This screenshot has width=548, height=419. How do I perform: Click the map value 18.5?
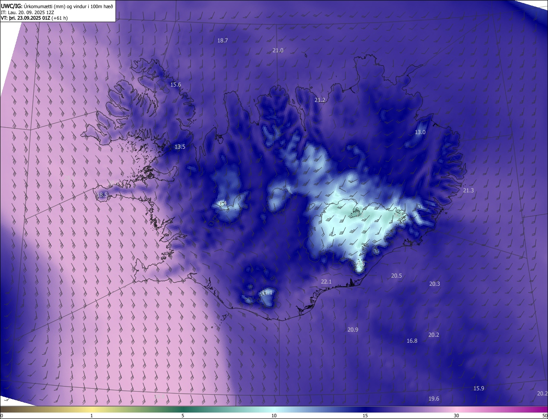[102, 195]
